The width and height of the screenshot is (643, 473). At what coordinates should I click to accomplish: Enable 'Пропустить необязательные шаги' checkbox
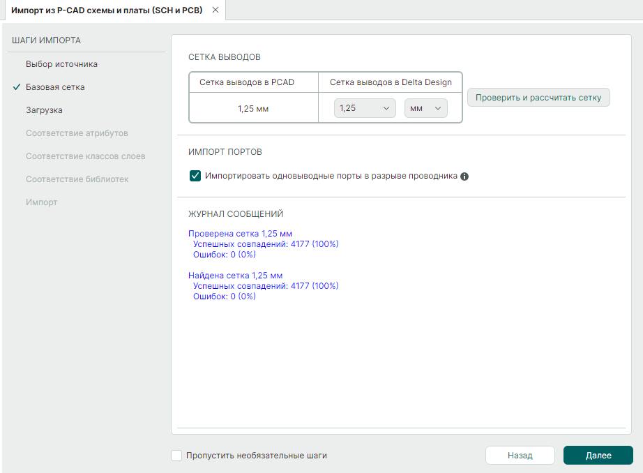point(176,456)
